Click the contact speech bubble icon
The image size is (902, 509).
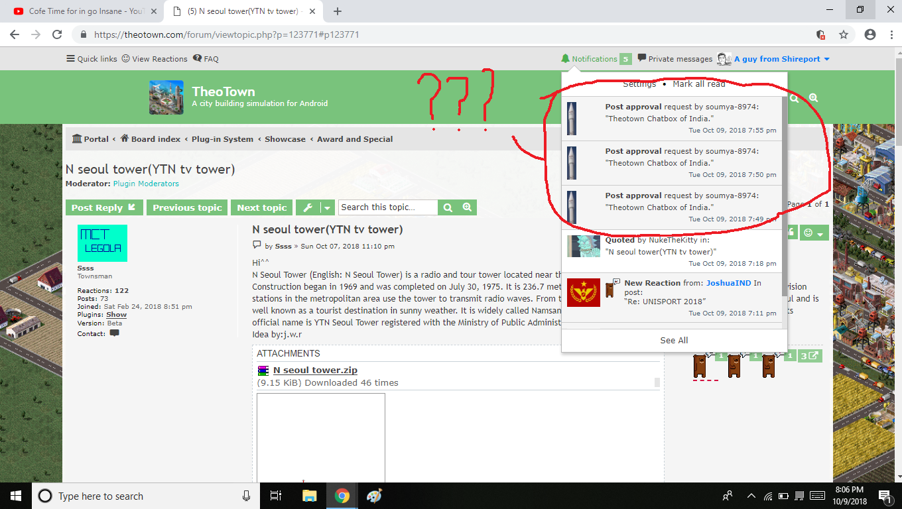pos(114,333)
